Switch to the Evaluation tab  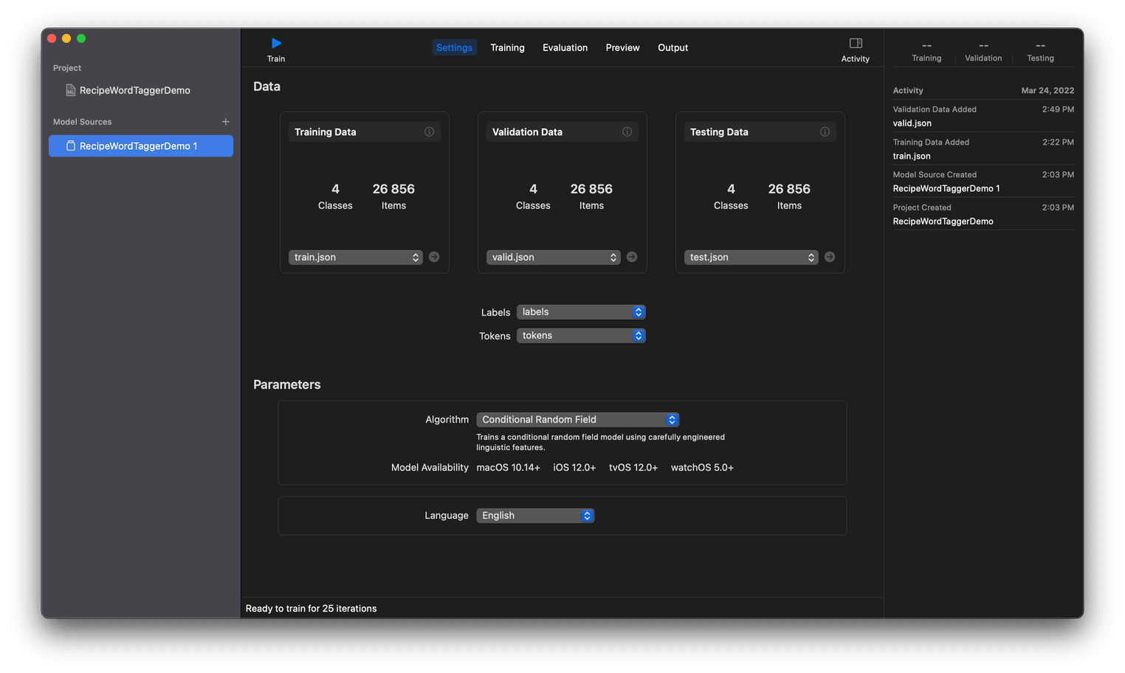pos(565,48)
